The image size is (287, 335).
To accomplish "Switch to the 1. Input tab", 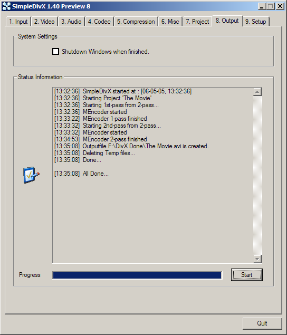I will point(18,22).
